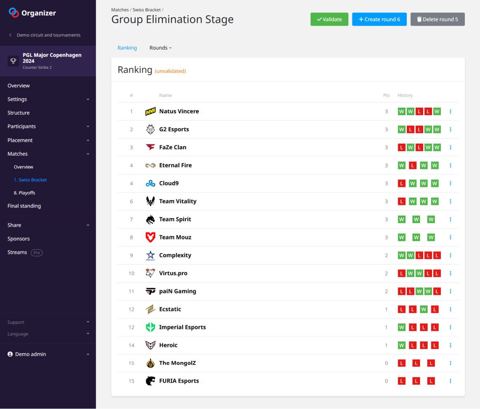Click Natus Vincere's third-round loss badge

[x=419, y=112]
